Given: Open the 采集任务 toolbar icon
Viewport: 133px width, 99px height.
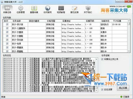Looking at the screenshot, I should click(7, 10).
